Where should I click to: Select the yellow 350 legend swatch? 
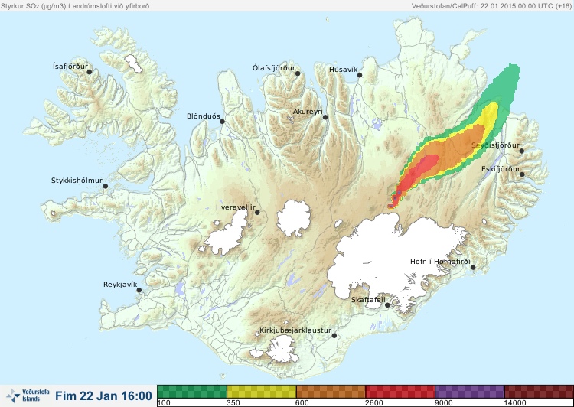coord(262,392)
